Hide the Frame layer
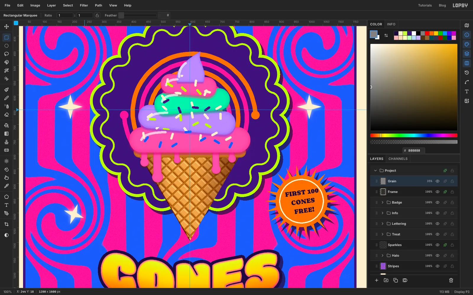This screenshot has height=295, width=473. [x=438, y=192]
